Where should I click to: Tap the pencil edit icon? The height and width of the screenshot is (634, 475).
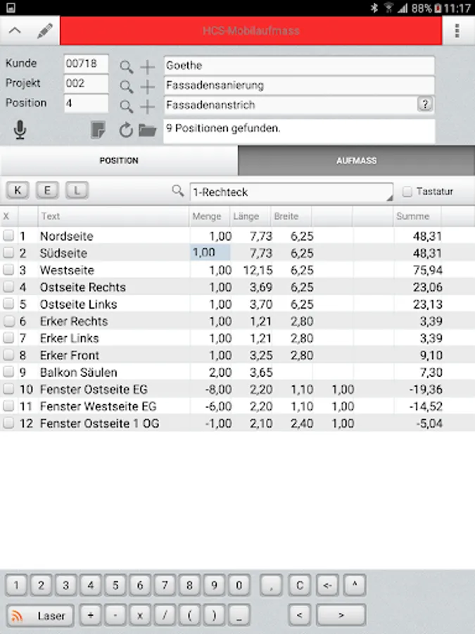(45, 31)
